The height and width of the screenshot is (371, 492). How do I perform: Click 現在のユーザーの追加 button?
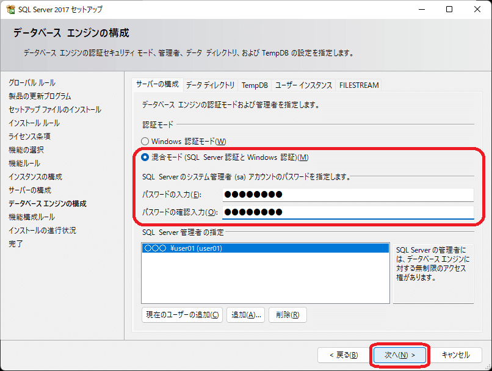182,315
